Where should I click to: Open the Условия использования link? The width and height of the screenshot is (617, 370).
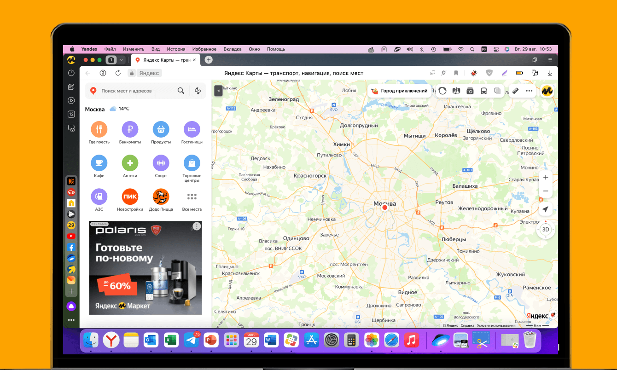496,325
